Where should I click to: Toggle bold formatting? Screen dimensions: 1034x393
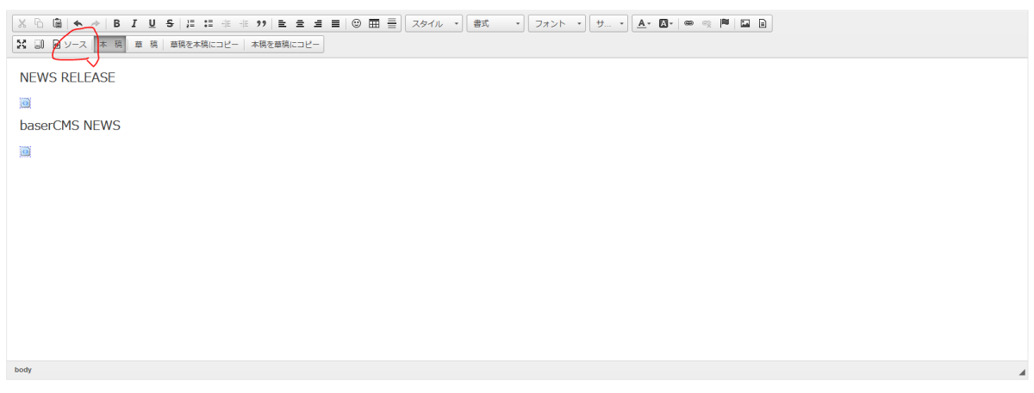(x=116, y=24)
